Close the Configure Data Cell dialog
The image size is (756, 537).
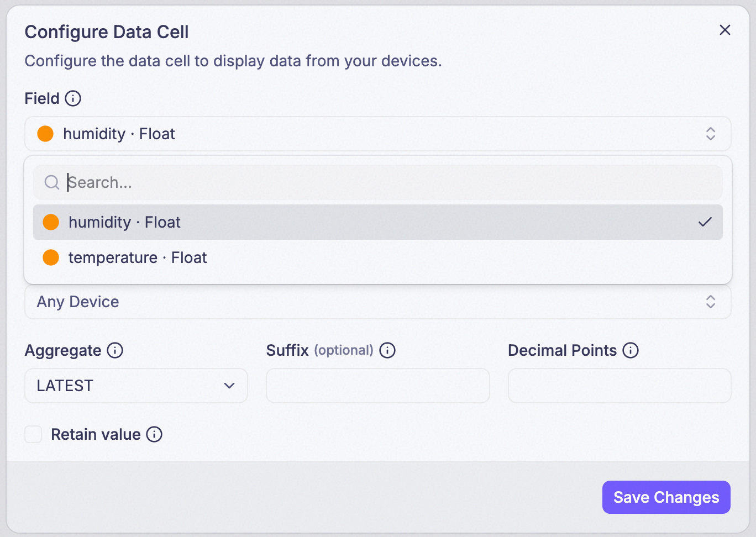point(725,30)
